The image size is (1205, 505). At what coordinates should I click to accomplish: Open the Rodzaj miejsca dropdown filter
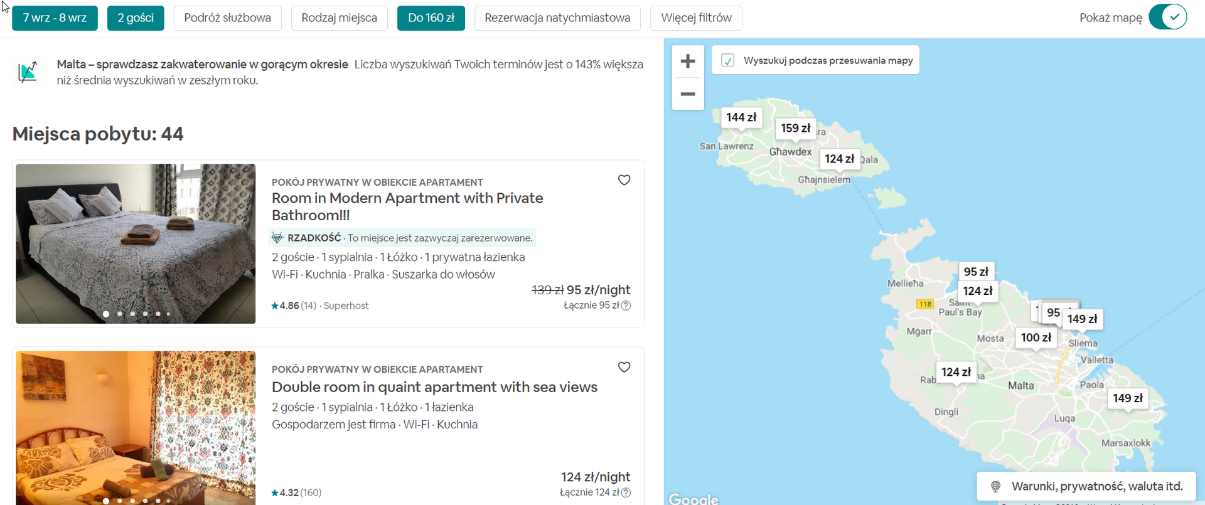339,18
